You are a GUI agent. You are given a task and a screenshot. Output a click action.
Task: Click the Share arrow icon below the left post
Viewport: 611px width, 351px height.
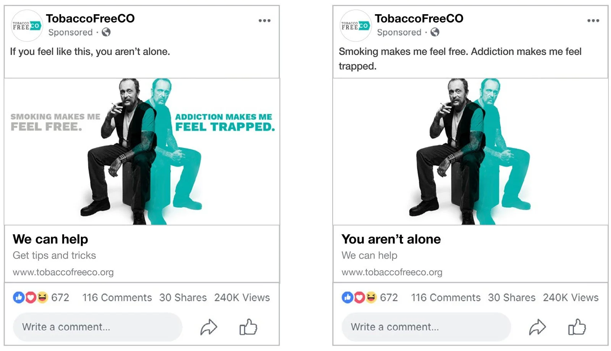pos(209,327)
